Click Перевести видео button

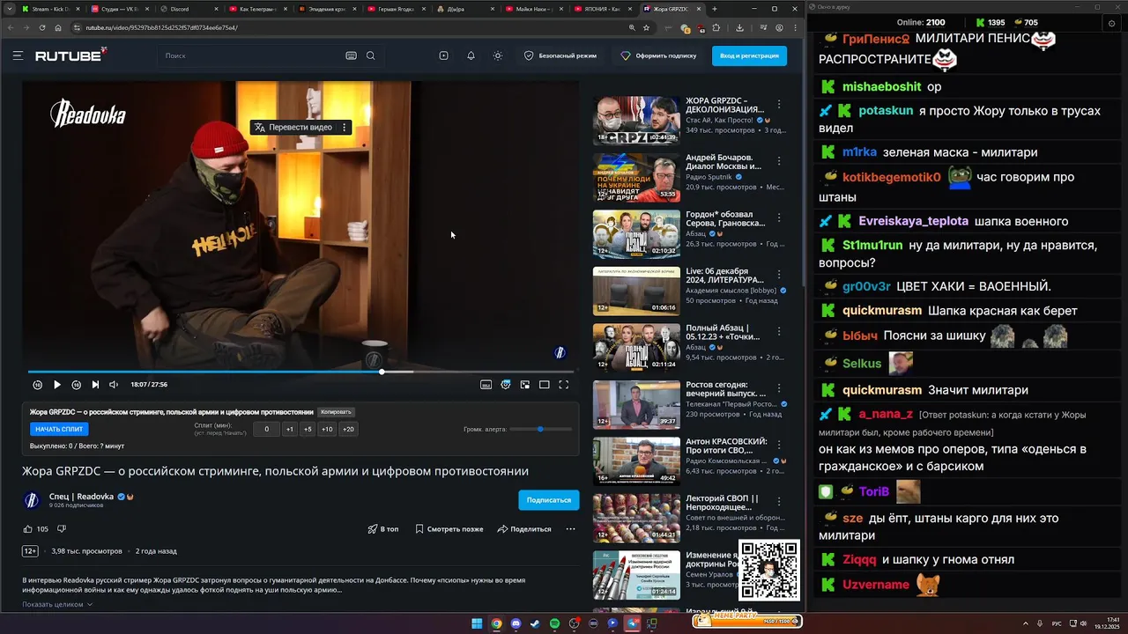click(x=293, y=128)
